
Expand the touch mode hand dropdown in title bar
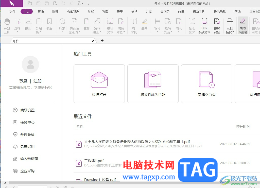point(83,3)
